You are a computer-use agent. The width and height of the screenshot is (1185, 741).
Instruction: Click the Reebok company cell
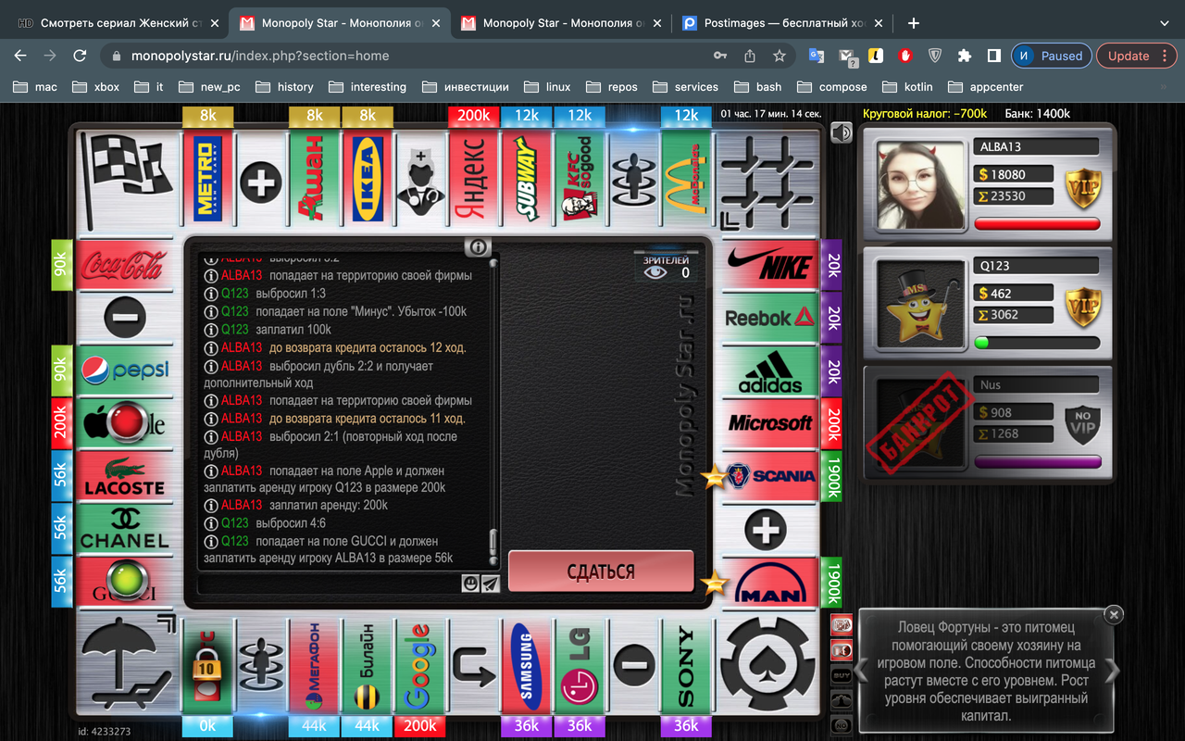770,318
